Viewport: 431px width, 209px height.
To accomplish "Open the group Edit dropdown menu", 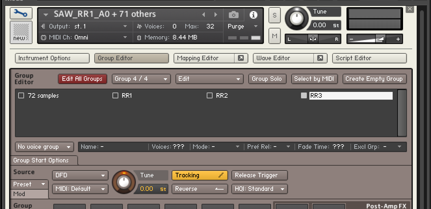I will point(209,79).
